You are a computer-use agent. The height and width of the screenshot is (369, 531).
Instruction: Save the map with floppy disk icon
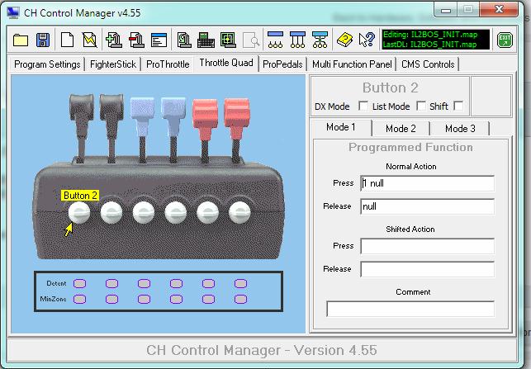(43, 40)
